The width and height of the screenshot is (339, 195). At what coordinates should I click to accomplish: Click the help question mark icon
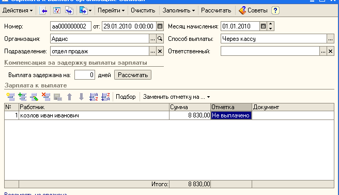point(275,10)
